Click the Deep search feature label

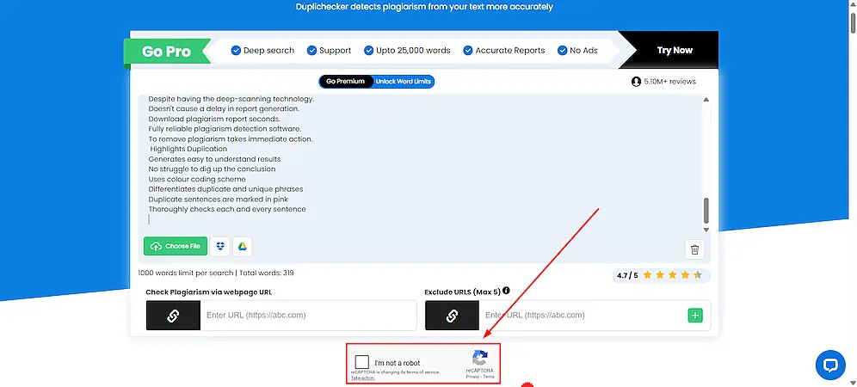pyautogui.click(x=269, y=50)
